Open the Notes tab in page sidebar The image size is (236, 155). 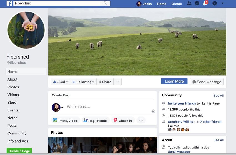coord(12,118)
